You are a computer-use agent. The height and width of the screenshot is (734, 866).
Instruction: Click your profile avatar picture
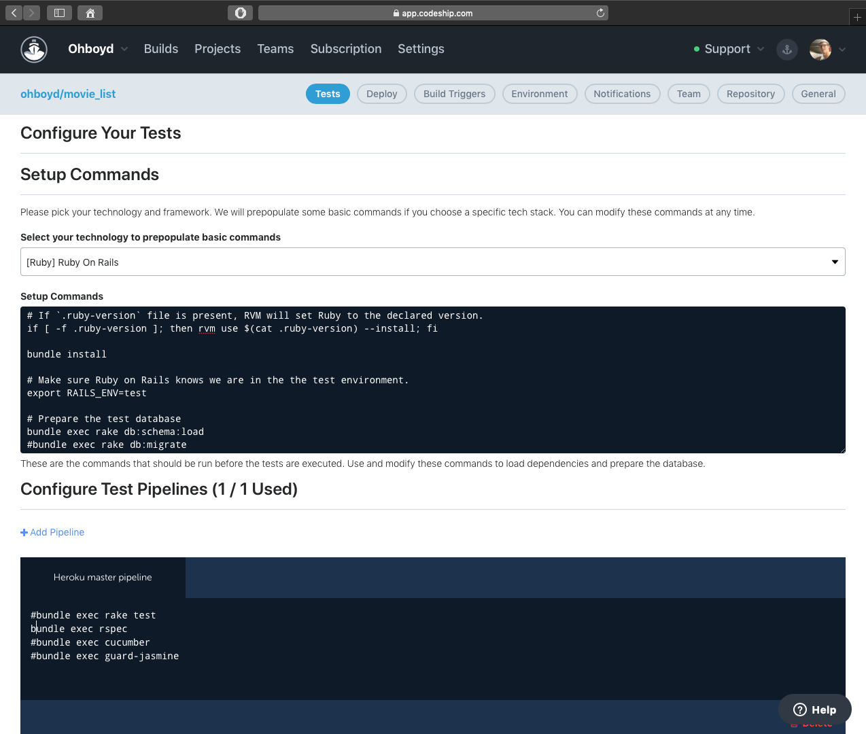[x=820, y=49]
